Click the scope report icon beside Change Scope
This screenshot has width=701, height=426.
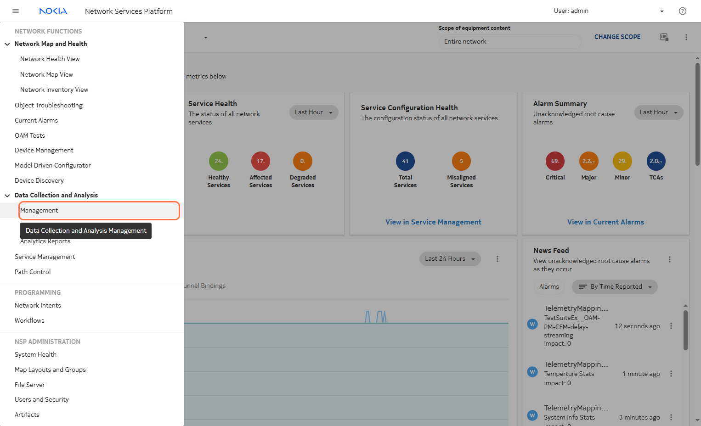[664, 37]
